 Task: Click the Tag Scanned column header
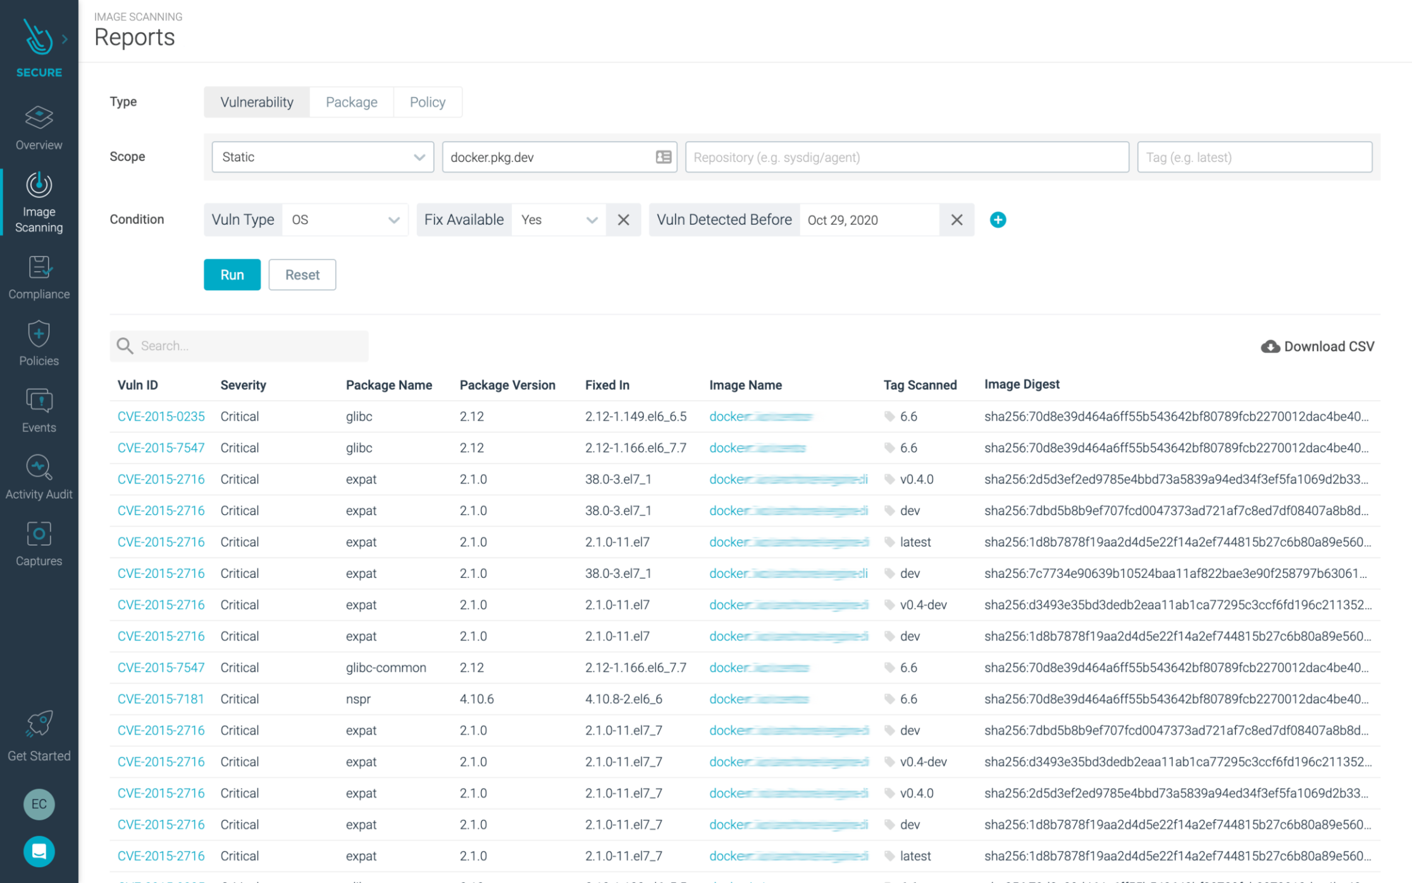920,385
